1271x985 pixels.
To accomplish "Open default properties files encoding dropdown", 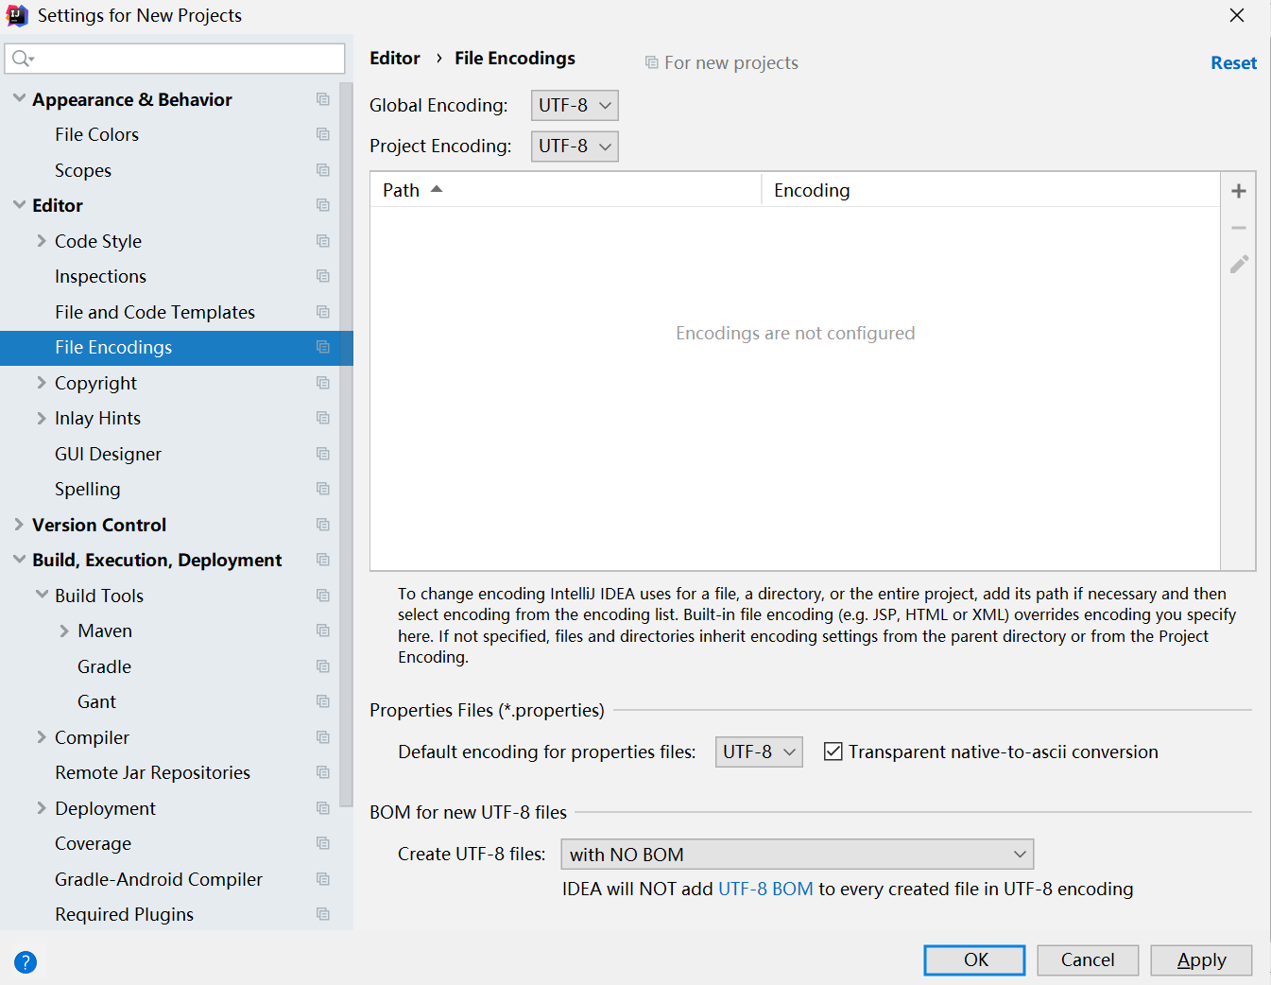I will point(759,752).
